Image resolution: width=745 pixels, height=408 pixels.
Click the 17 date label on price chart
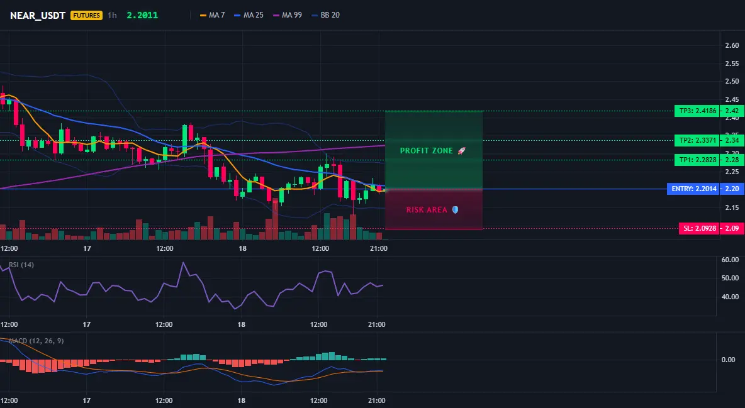[x=87, y=248]
